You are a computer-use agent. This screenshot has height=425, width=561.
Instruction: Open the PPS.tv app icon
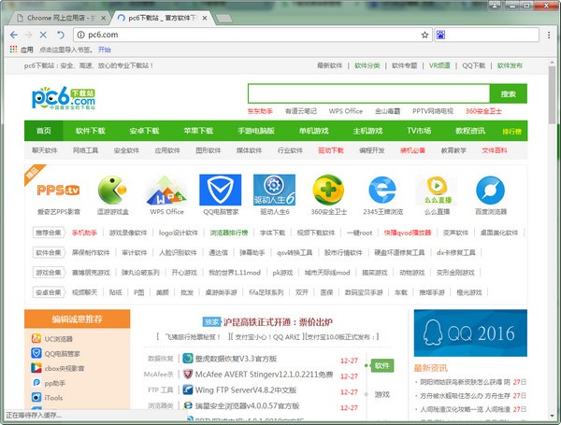point(58,190)
